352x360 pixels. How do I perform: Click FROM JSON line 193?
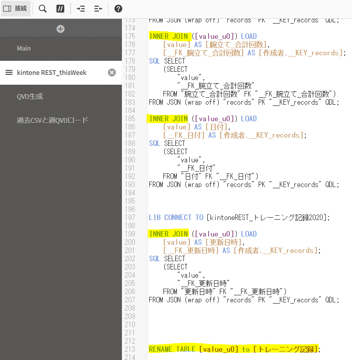click(244, 185)
